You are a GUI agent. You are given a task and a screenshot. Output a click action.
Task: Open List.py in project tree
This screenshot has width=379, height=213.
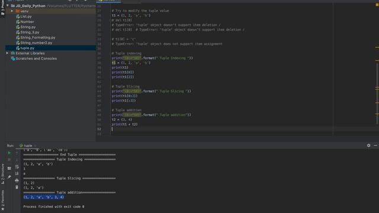coord(26,17)
